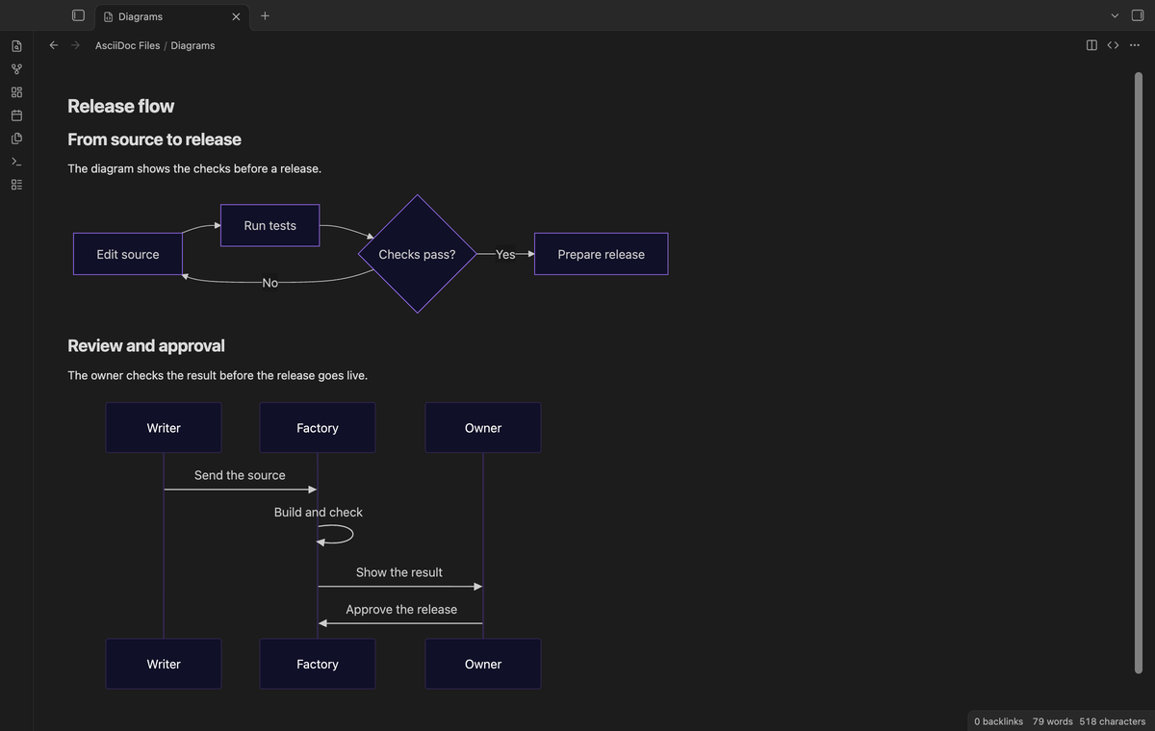Expand the tab list dropdown chevron

[x=1115, y=15]
